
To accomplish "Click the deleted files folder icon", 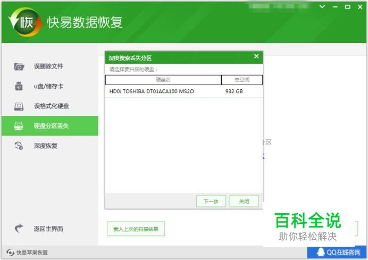I will (x=19, y=66).
